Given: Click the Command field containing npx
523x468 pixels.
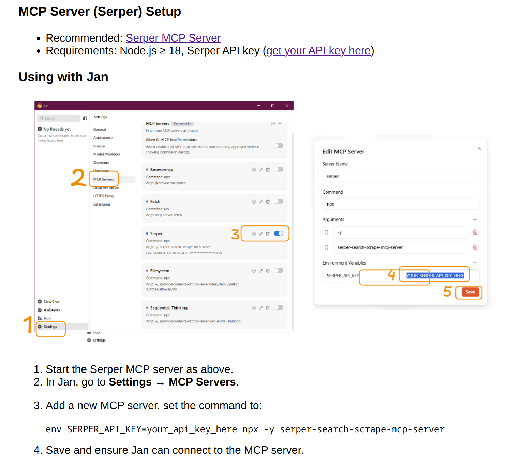Looking at the screenshot, I should [401, 204].
